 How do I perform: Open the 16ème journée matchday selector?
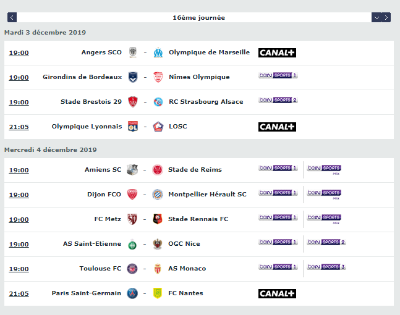[x=199, y=17]
